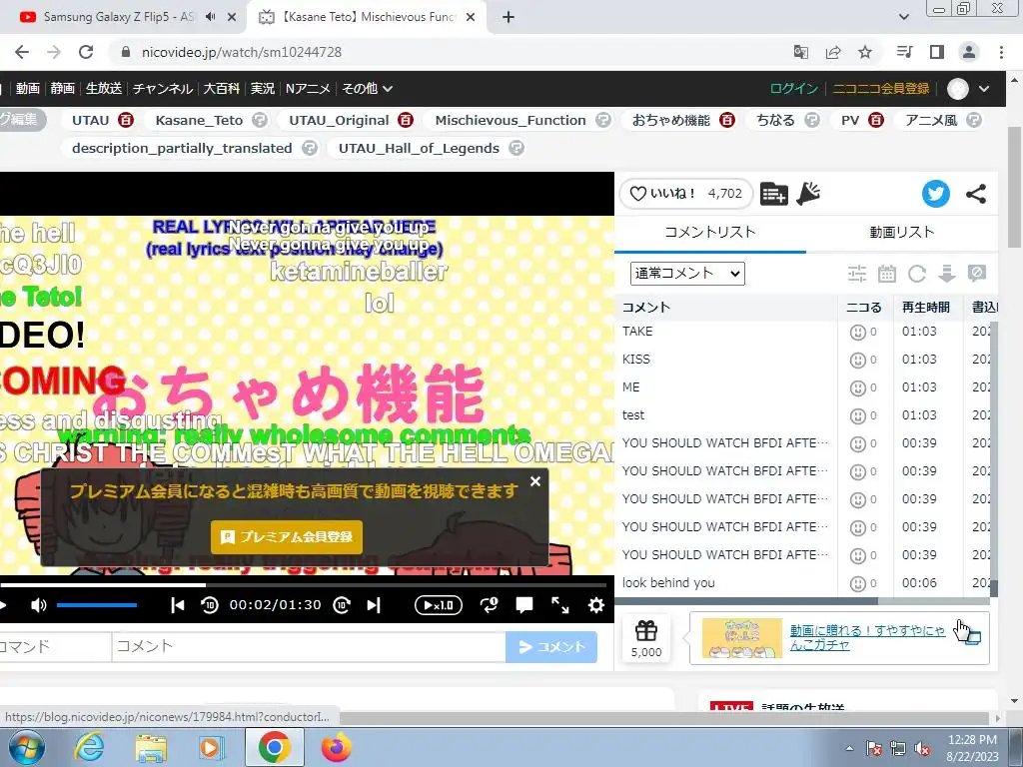Mute the Samsung Galaxy Z Flip5 tab audio
This screenshot has height=767, width=1023.
pos(210,17)
